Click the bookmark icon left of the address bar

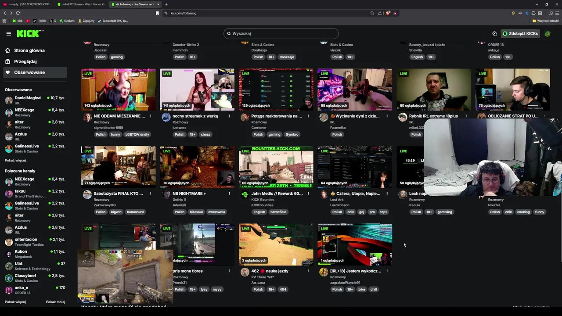157,13
